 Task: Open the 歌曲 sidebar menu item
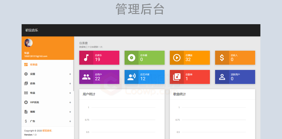coord(47,83)
